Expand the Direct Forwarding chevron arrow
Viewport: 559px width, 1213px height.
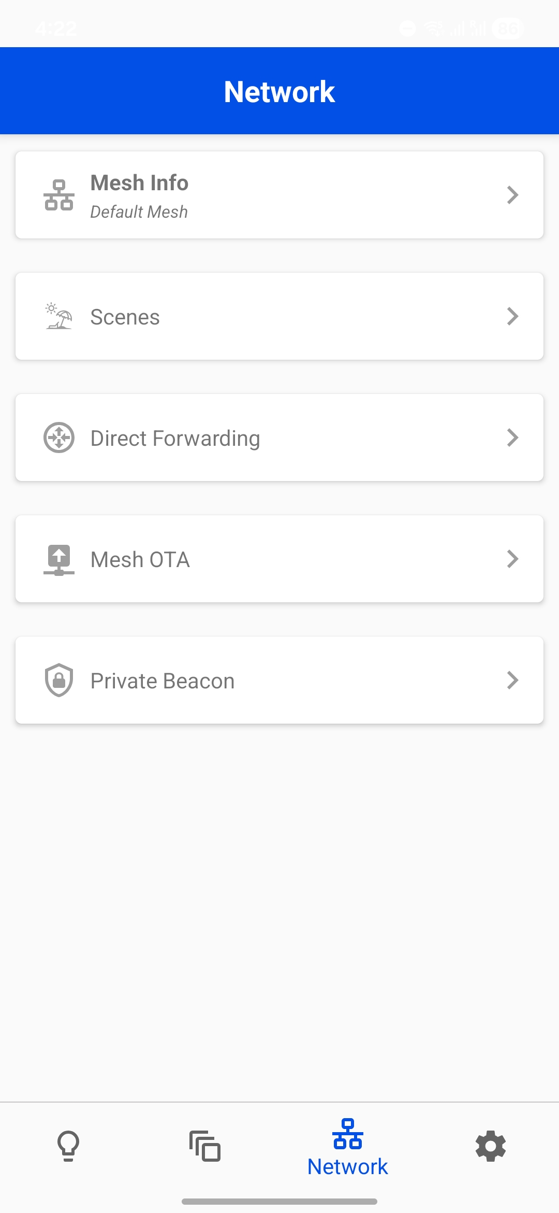click(x=512, y=438)
